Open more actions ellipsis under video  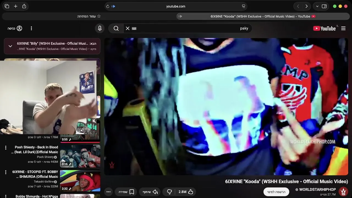click(108, 192)
